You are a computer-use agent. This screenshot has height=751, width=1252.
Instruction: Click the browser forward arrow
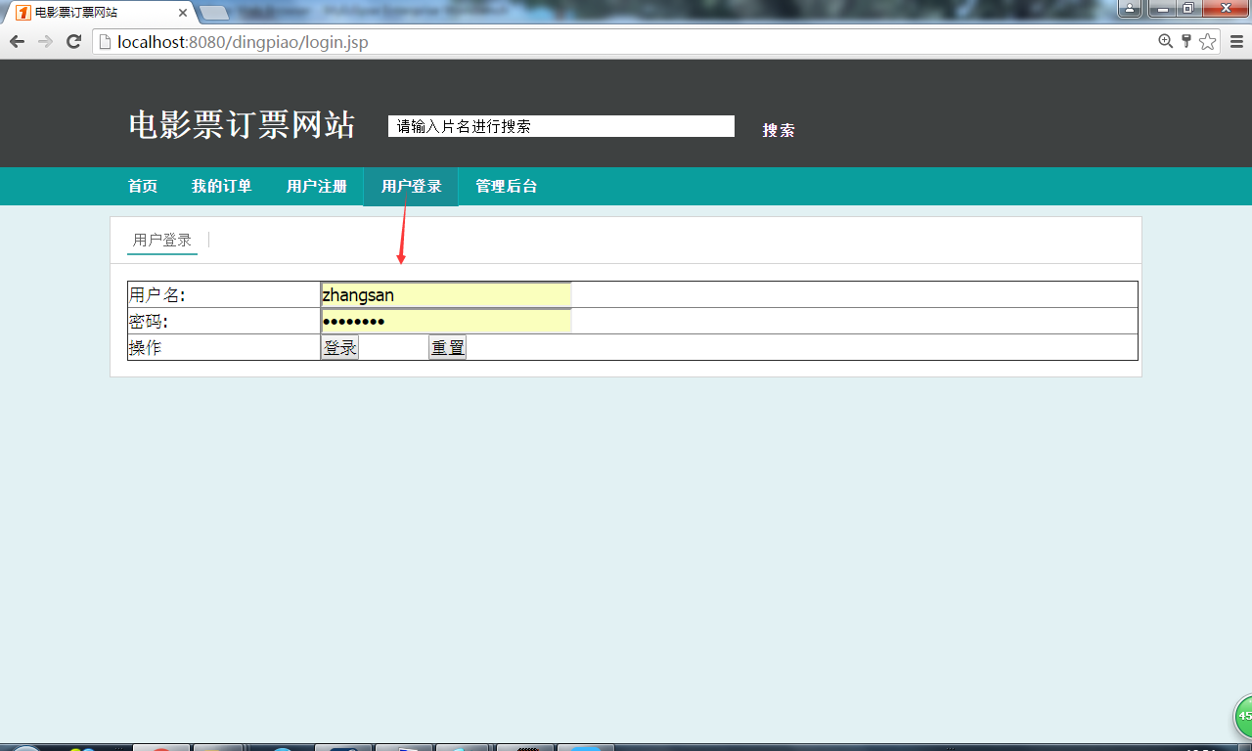click(45, 42)
